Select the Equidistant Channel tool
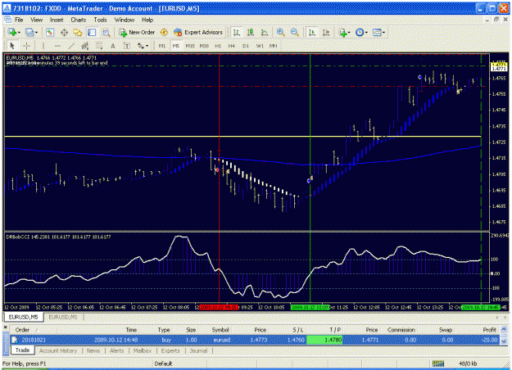This screenshot has width=512, height=370. 85,46
